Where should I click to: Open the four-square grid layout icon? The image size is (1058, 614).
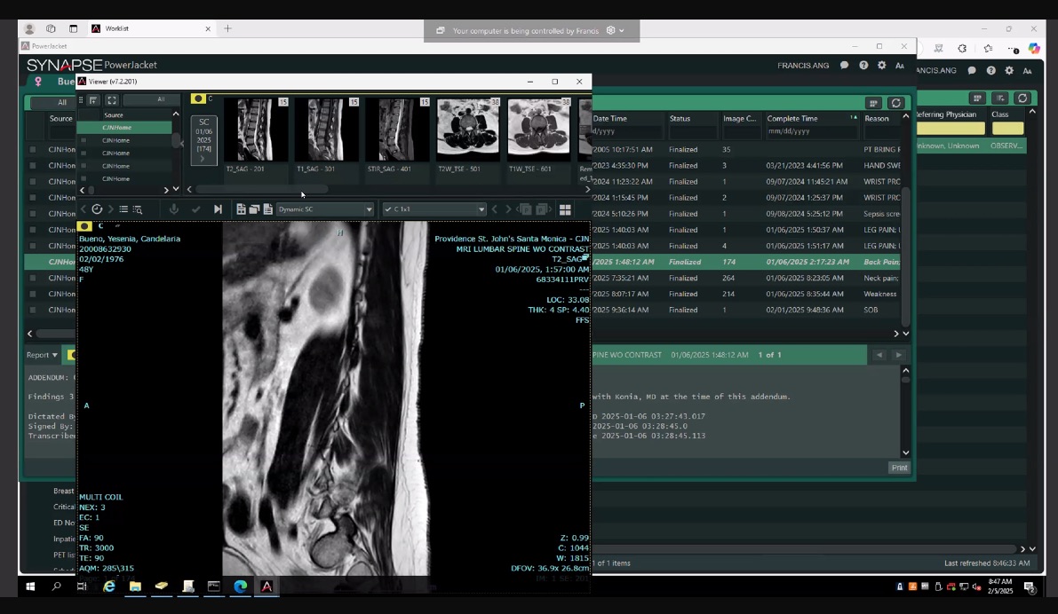coord(566,209)
